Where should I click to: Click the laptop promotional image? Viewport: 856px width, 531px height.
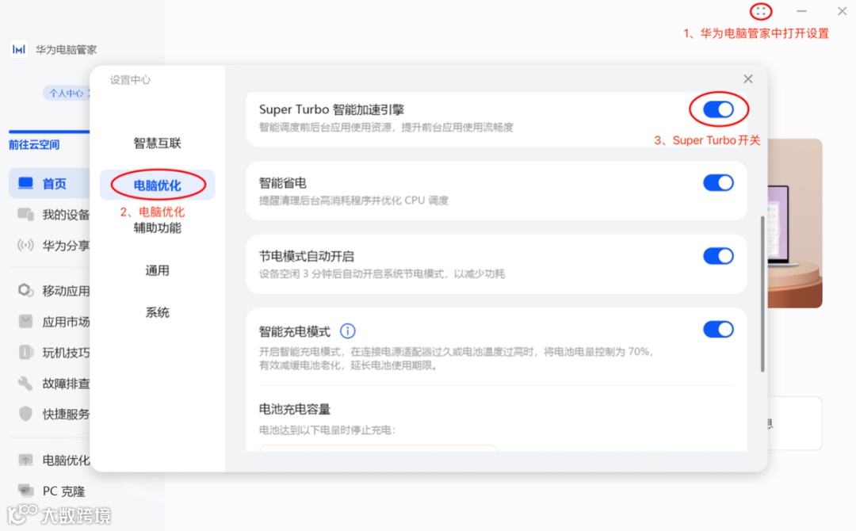[x=795, y=223]
